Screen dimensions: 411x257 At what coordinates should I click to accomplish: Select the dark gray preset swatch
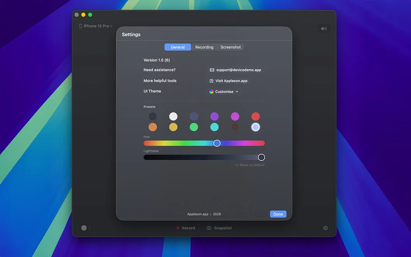153,116
